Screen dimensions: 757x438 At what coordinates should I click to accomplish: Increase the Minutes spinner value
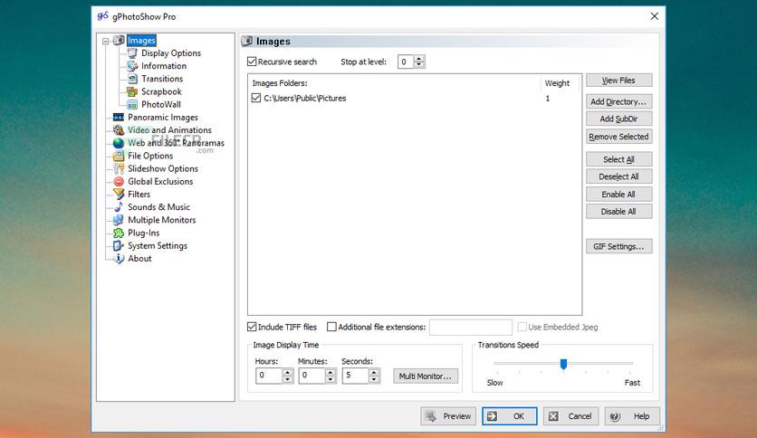(331, 373)
